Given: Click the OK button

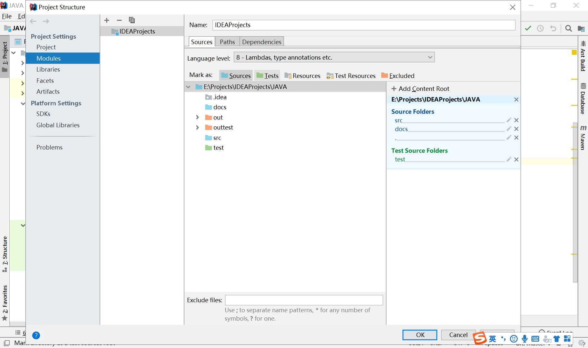Looking at the screenshot, I should (x=420, y=335).
